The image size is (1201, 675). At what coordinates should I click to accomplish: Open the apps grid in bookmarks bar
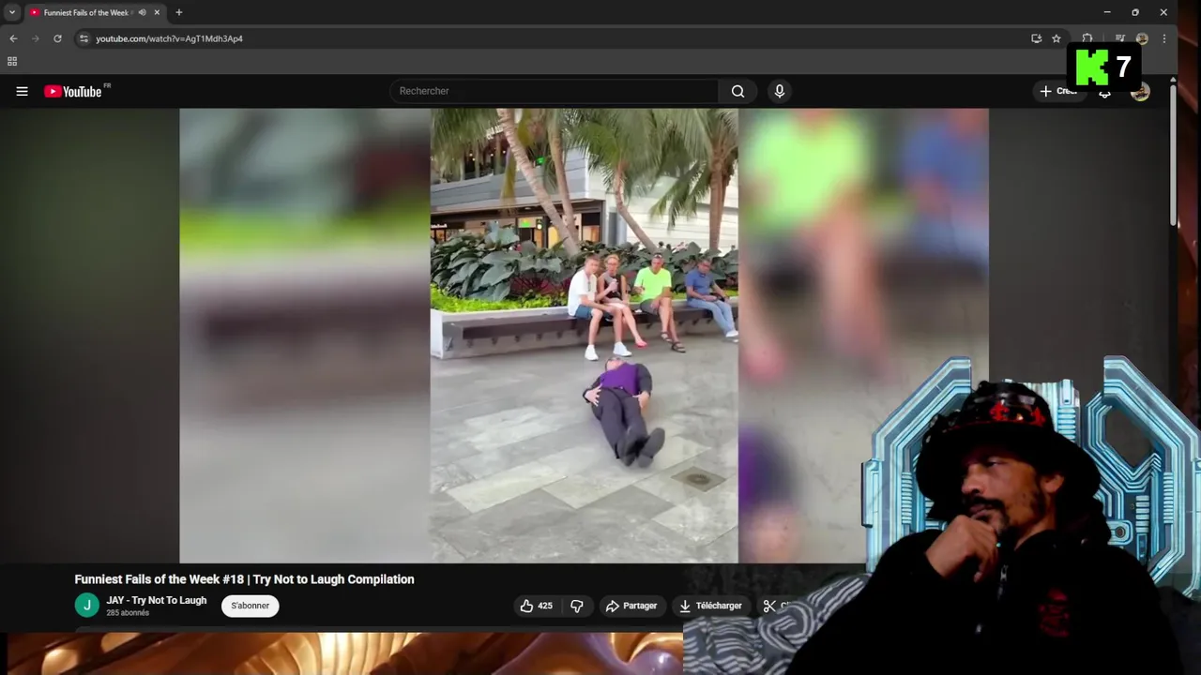[12, 62]
